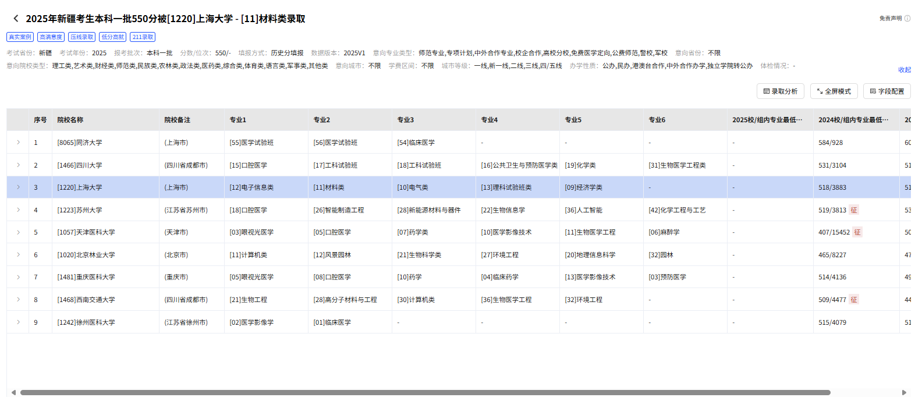The image size is (915, 401).
Task: Open 字段配置 field settings
Action: click(886, 91)
